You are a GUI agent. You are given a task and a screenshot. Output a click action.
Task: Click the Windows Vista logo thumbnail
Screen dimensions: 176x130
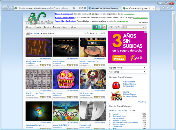click(39, 111)
